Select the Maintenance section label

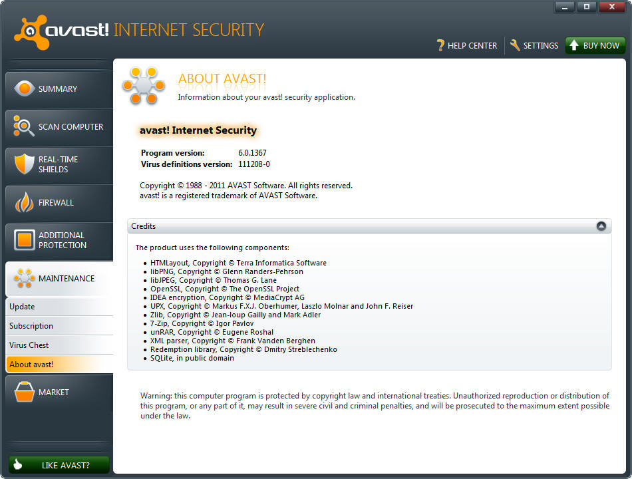coord(67,279)
